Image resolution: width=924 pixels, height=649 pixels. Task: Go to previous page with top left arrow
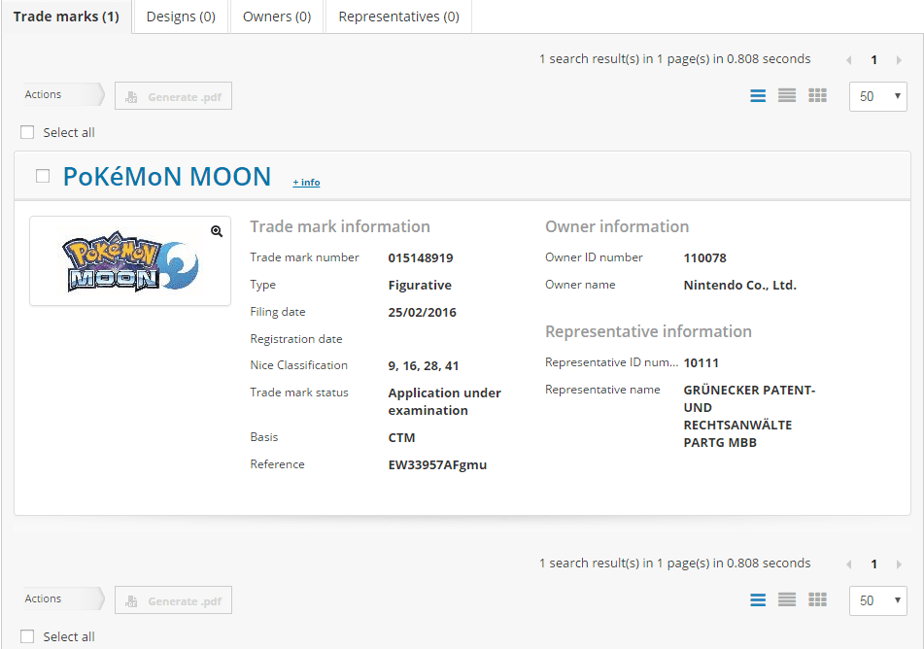click(x=849, y=60)
